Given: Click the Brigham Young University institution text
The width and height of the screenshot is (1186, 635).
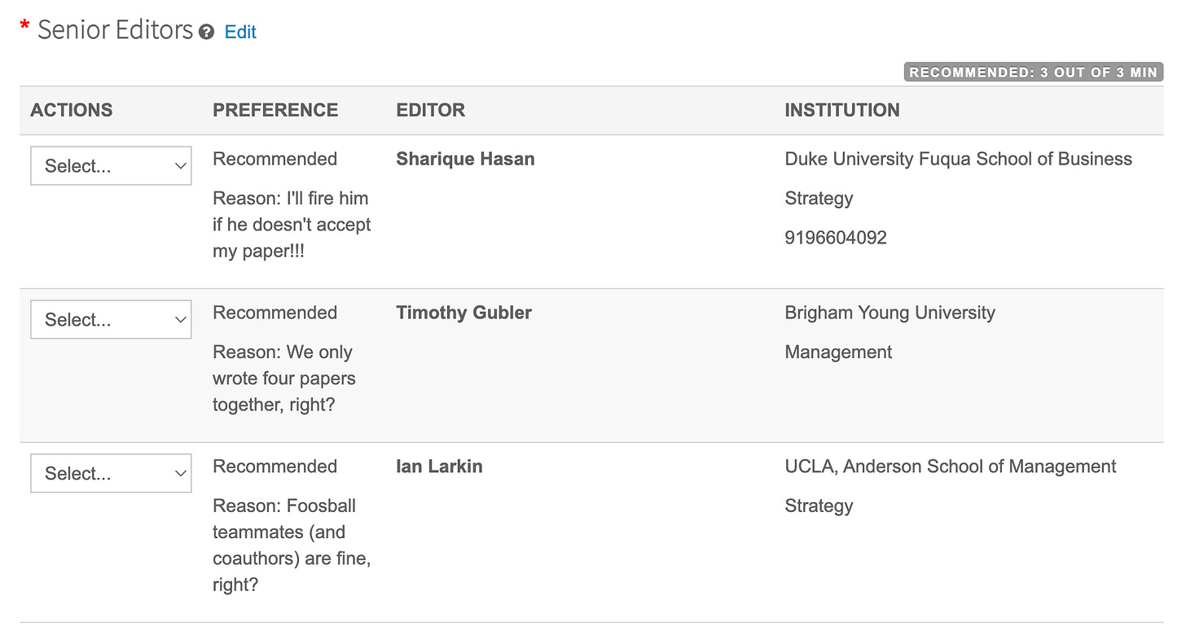Looking at the screenshot, I should pyautogui.click(x=889, y=313).
